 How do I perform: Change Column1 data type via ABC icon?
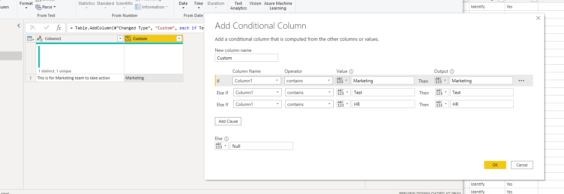click(x=40, y=39)
